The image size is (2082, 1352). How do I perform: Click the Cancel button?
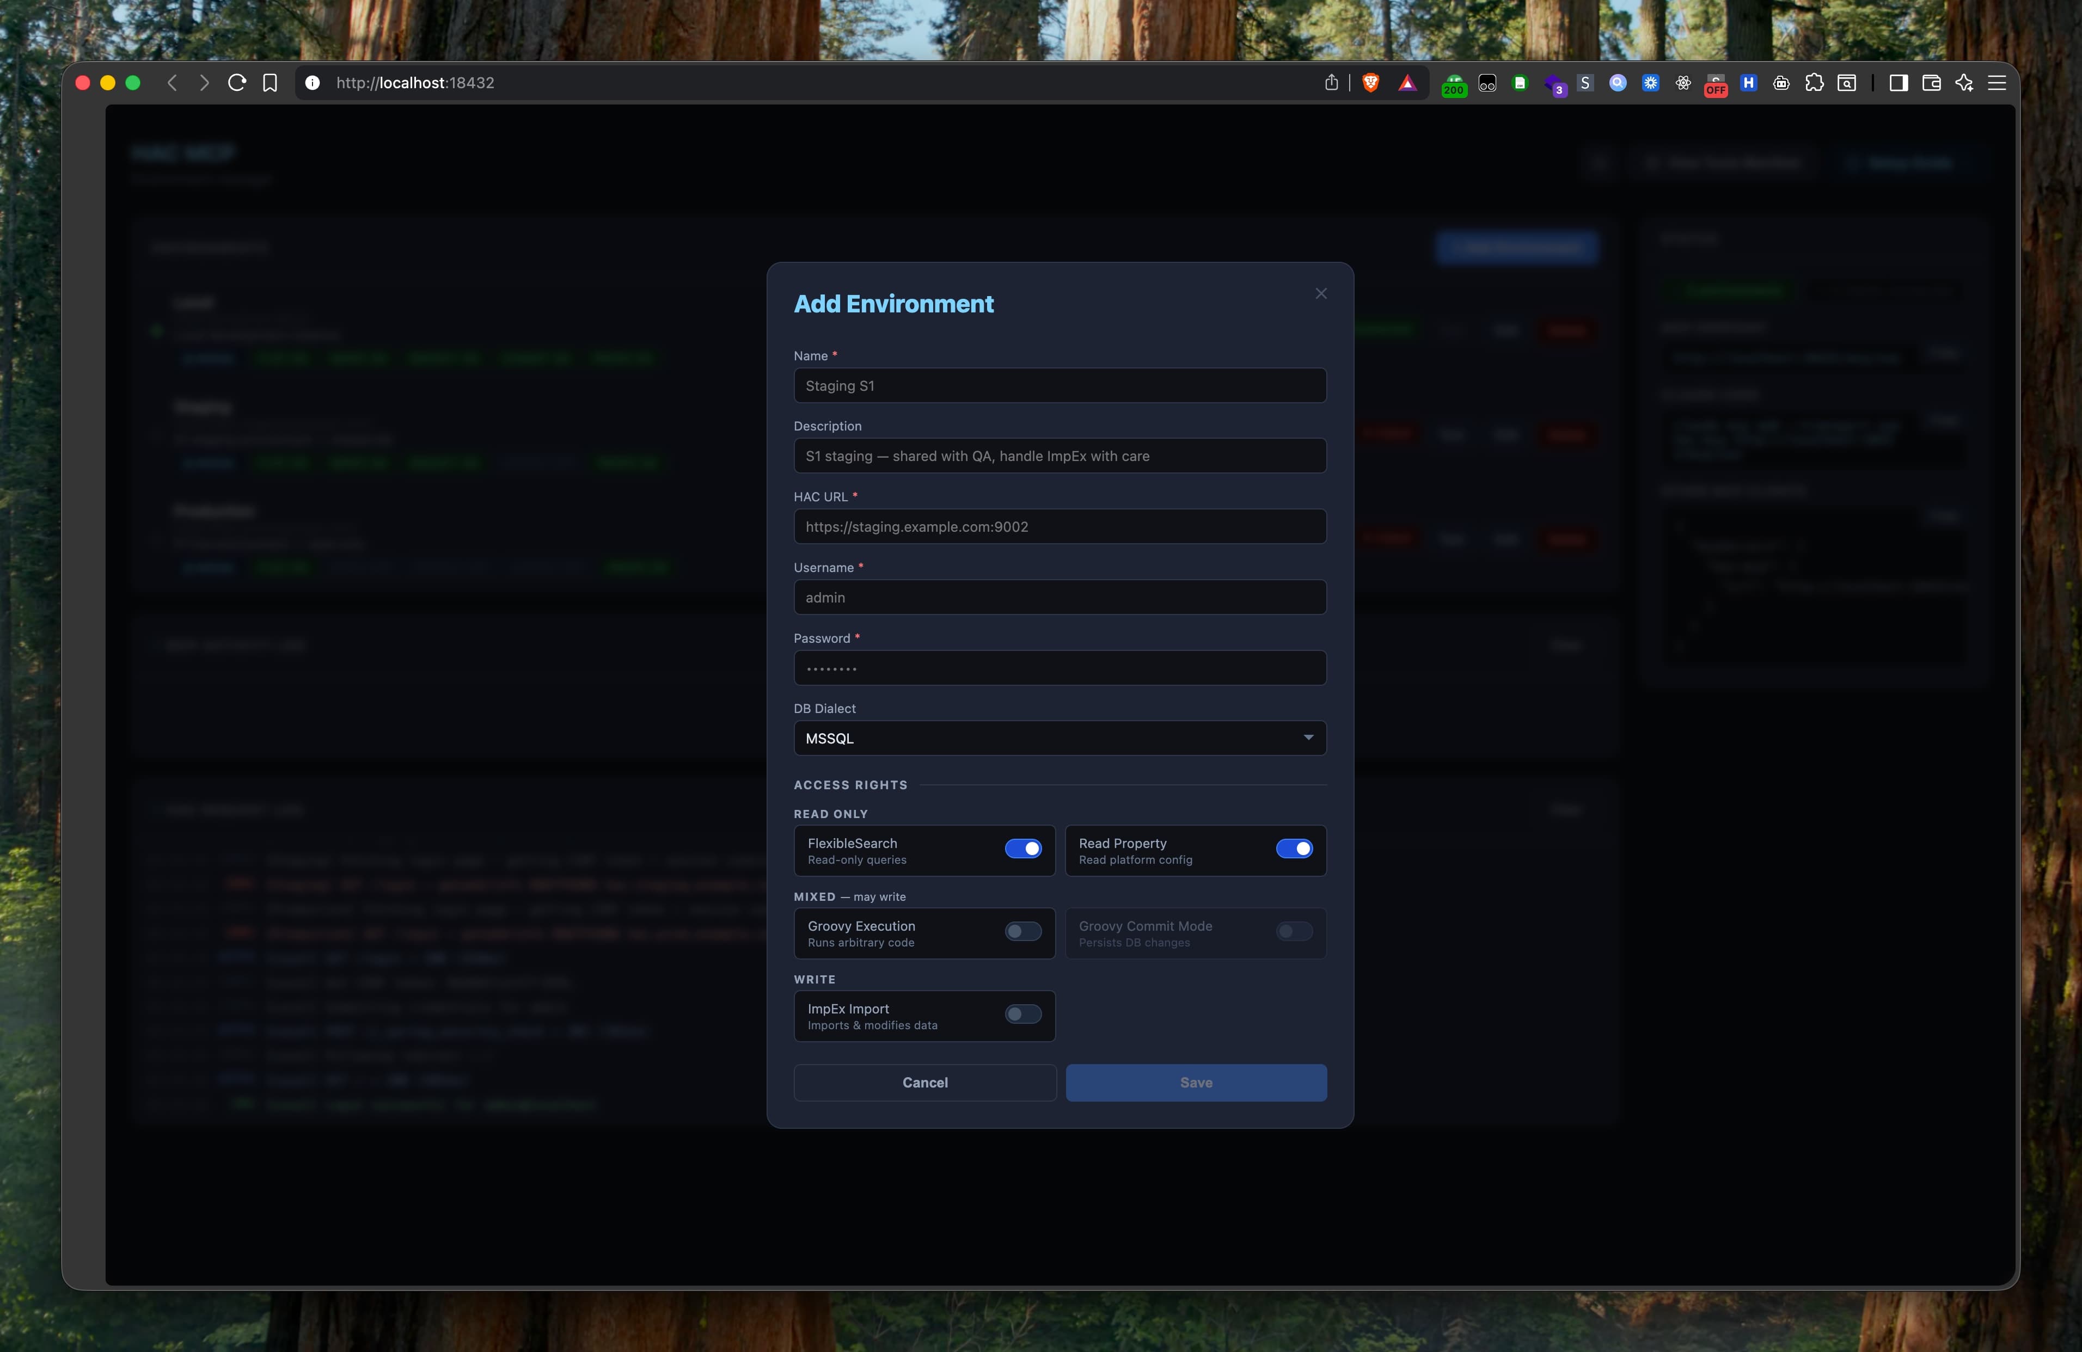pos(924,1083)
